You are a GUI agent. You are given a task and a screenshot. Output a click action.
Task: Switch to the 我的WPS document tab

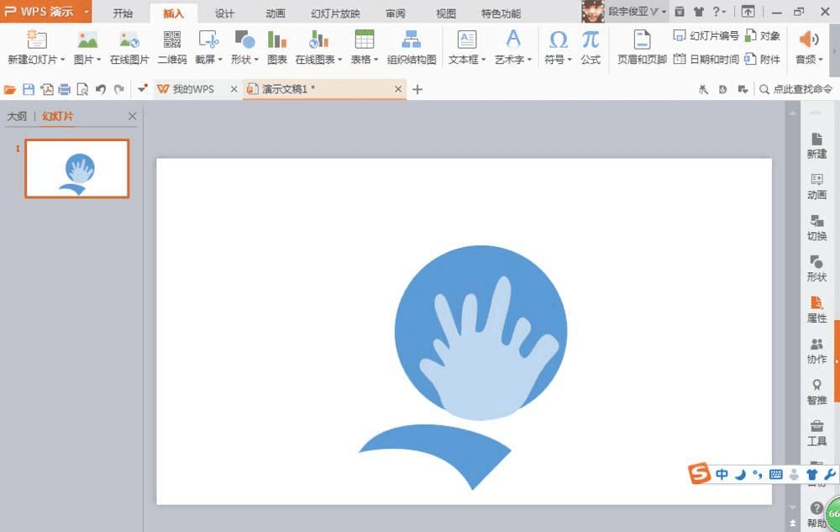193,89
